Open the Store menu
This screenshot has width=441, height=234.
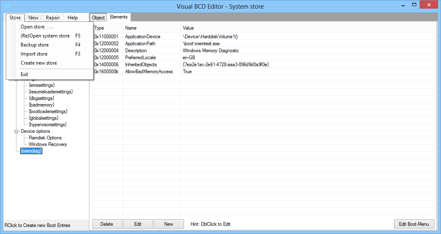pos(15,18)
